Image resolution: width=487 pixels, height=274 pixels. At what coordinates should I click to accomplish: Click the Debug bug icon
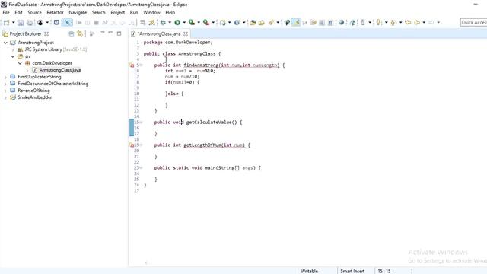(163, 22)
